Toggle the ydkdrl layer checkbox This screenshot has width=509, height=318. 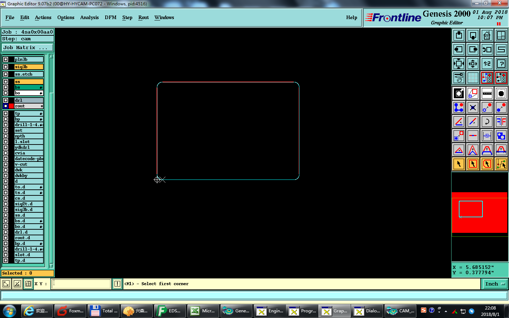[6, 147]
